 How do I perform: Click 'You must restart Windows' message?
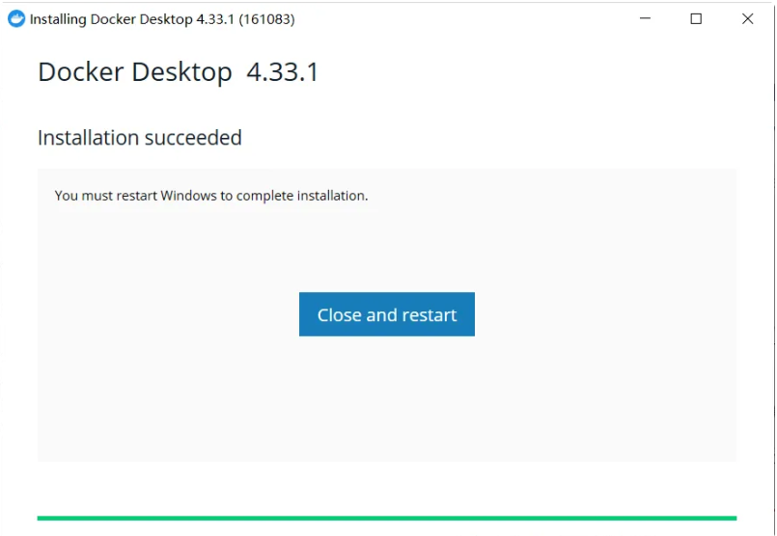click(x=211, y=196)
